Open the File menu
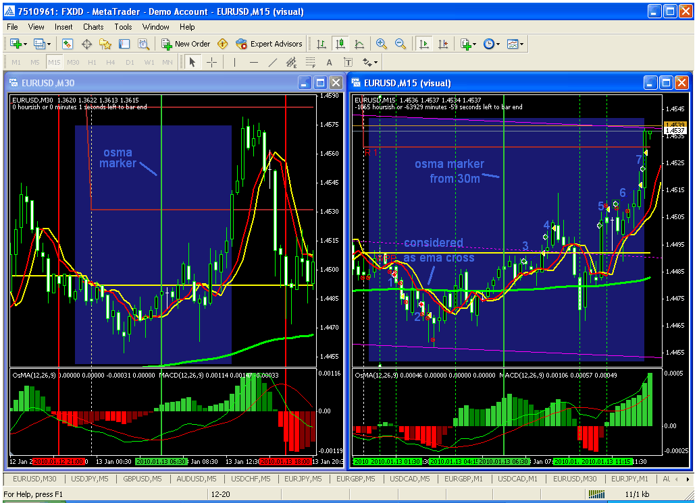The height and width of the screenshot is (503, 697). tap(12, 27)
